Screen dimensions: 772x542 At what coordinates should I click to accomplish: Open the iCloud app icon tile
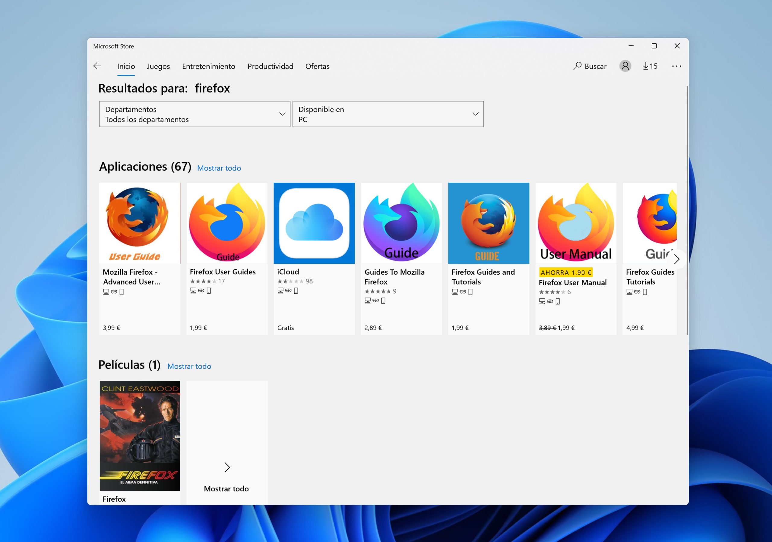(314, 223)
